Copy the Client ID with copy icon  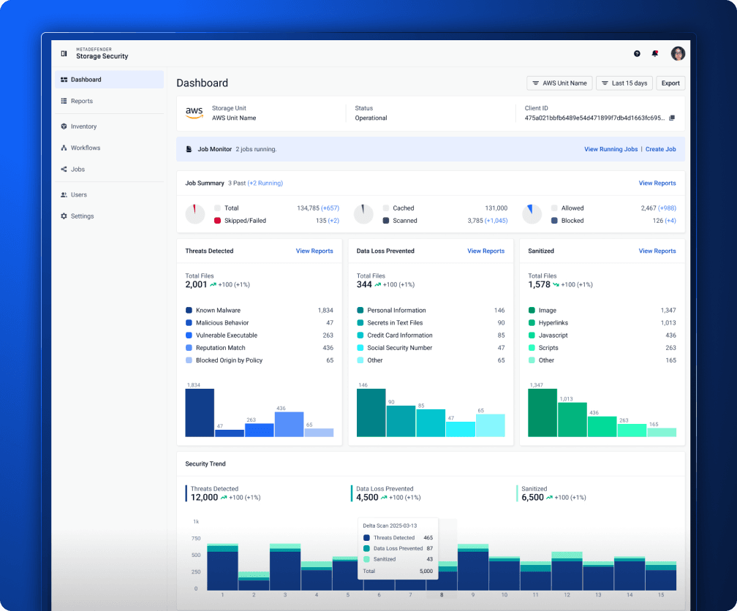tap(672, 118)
